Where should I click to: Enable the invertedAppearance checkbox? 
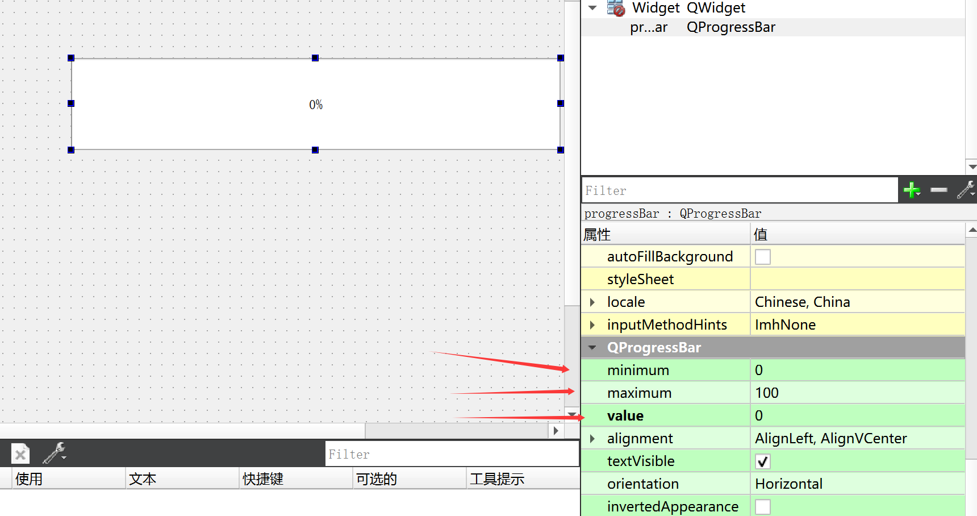coord(763,507)
